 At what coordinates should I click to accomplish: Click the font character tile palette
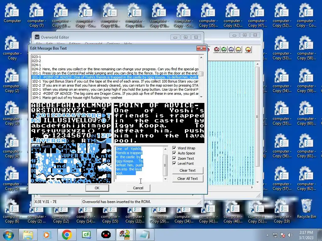coord(71,143)
